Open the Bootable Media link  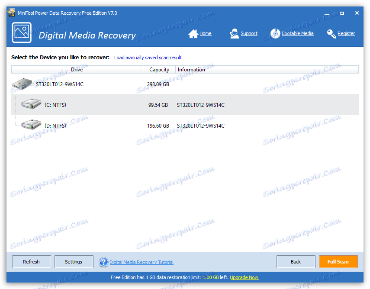(298, 33)
